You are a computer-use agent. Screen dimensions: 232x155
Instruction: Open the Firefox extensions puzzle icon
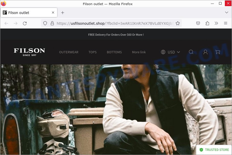tap(207, 23)
